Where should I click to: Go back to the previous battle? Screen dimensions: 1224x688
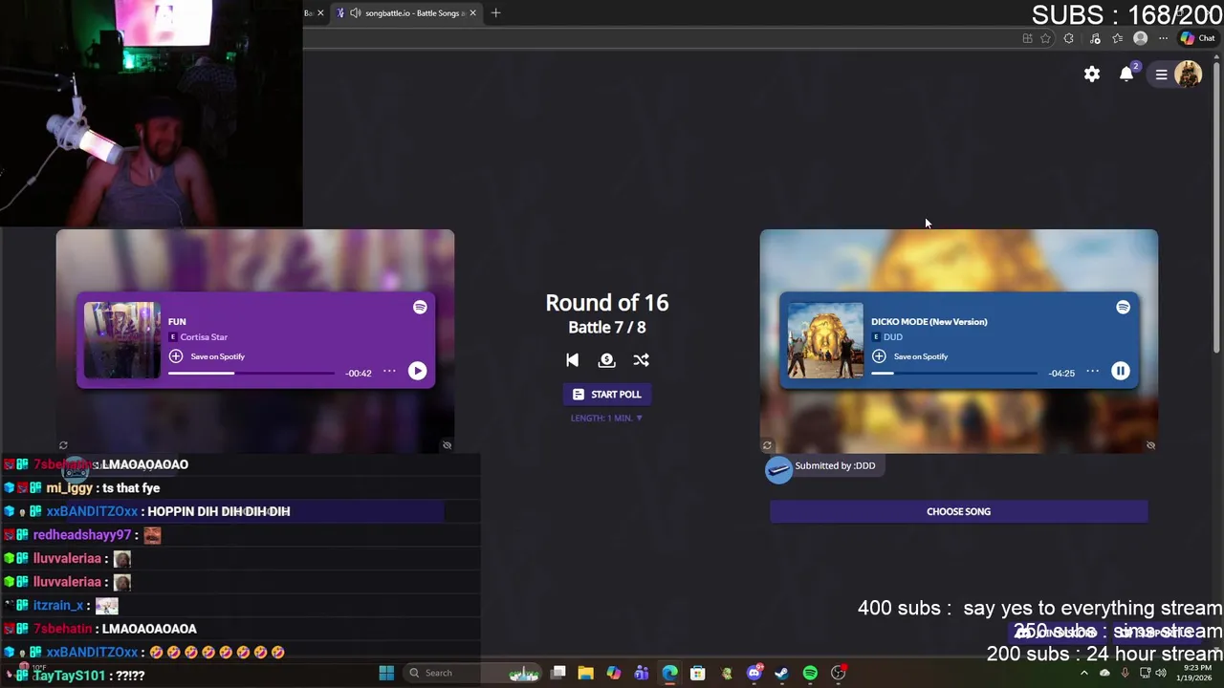tap(572, 360)
